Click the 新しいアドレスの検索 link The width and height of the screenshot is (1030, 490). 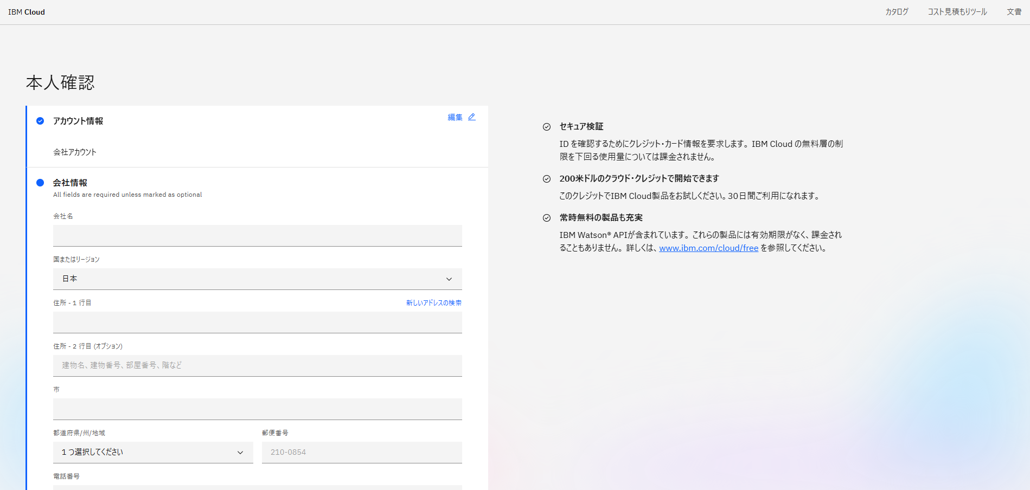[x=434, y=303]
